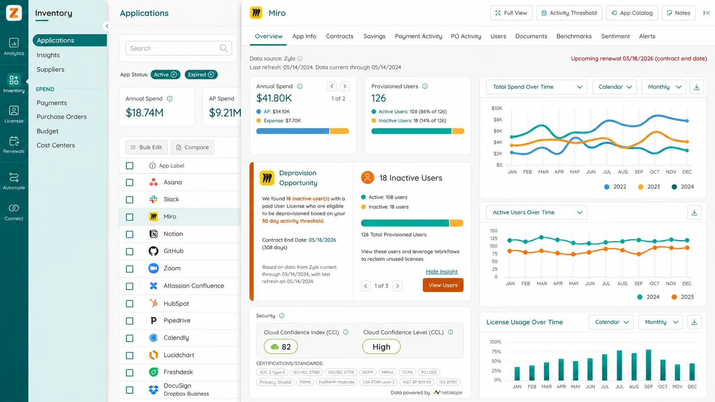The height and width of the screenshot is (402, 715).
Task: Click the Provisioned Users activity bar
Action: pos(418,131)
